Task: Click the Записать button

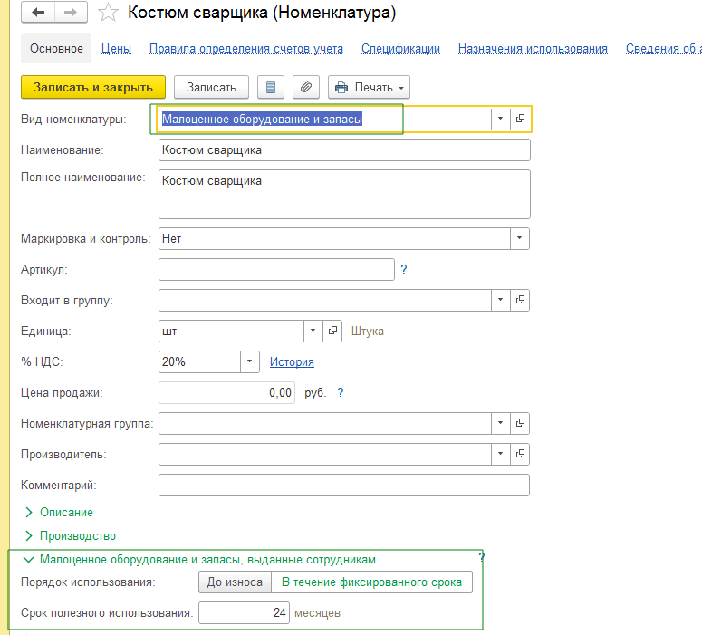Action: coord(211,87)
